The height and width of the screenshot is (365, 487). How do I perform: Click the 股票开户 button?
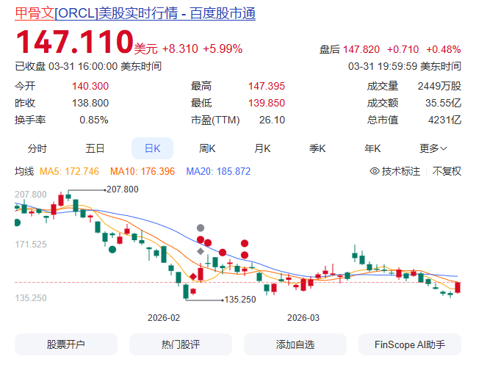pos(66,344)
